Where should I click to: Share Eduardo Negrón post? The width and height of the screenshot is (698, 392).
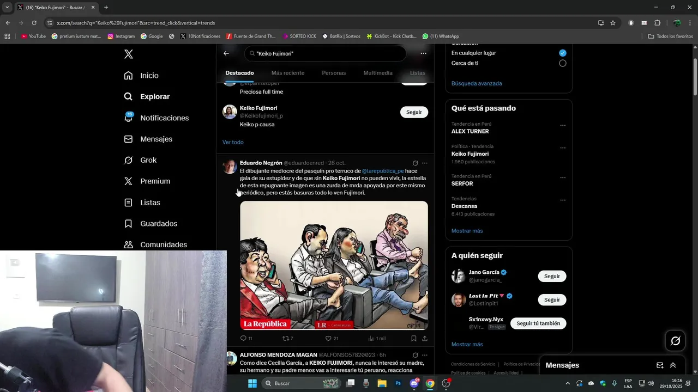pos(425,339)
